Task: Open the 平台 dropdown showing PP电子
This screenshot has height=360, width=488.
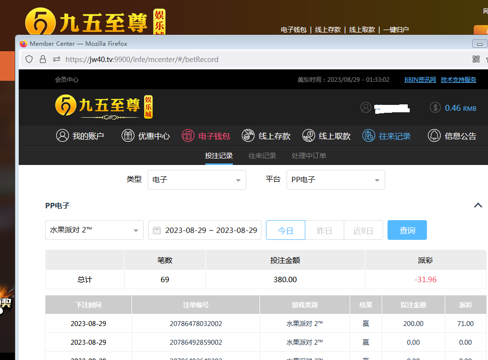Action: pos(335,180)
